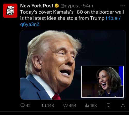The image size is (129, 115).
Task: Click the 454 likes count
Action: [x=72, y=106]
